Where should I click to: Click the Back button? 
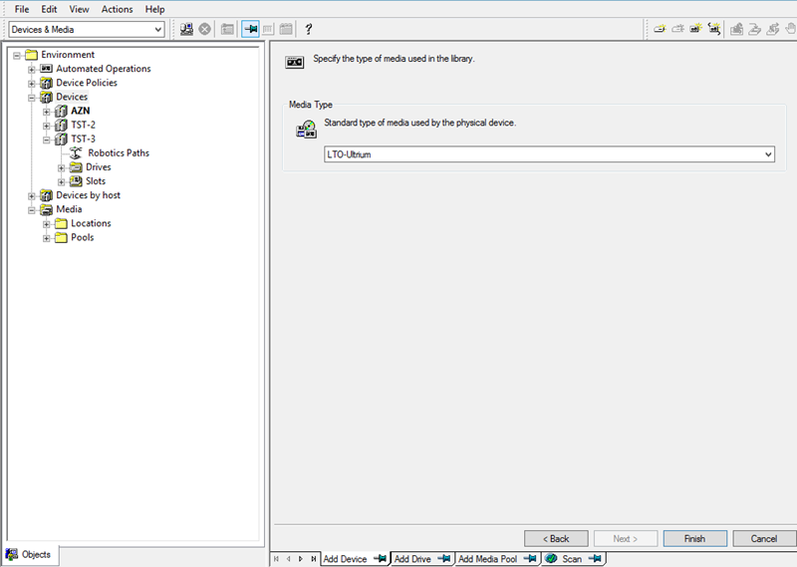pos(556,538)
